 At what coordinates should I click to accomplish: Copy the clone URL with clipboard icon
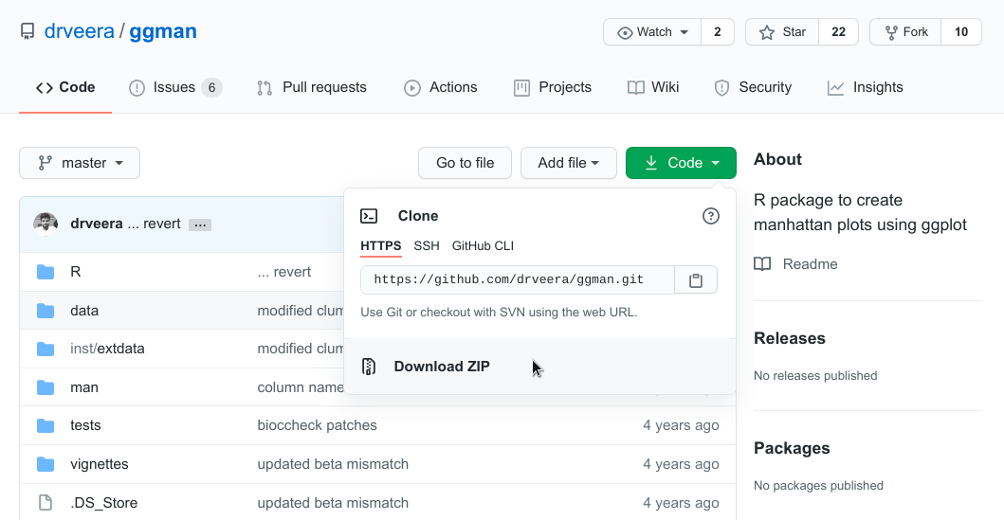coord(696,280)
